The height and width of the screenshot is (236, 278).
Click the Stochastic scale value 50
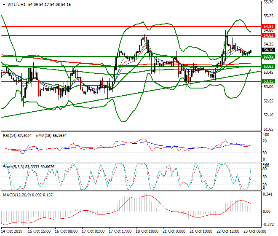265,177
